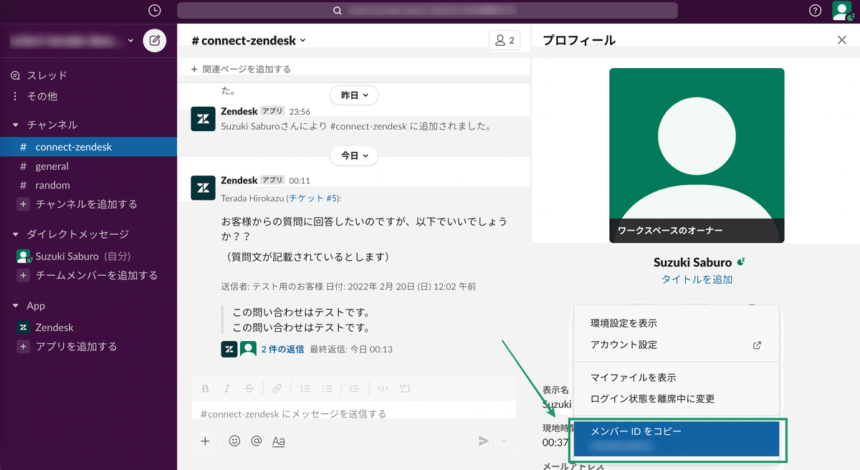Toggle italic formatting in composer
Screen dimensions: 860x470
[227, 388]
